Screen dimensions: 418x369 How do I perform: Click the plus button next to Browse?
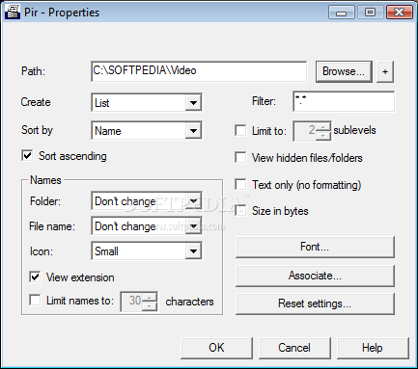tap(385, 71)
